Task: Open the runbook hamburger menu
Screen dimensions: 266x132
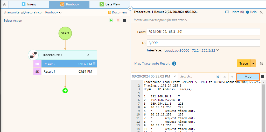Action: click(124, 20)
